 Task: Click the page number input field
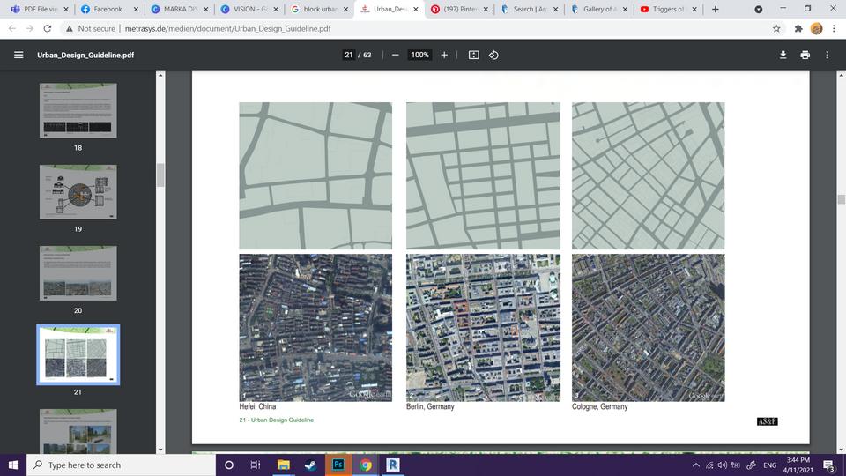tap(349, 55)
